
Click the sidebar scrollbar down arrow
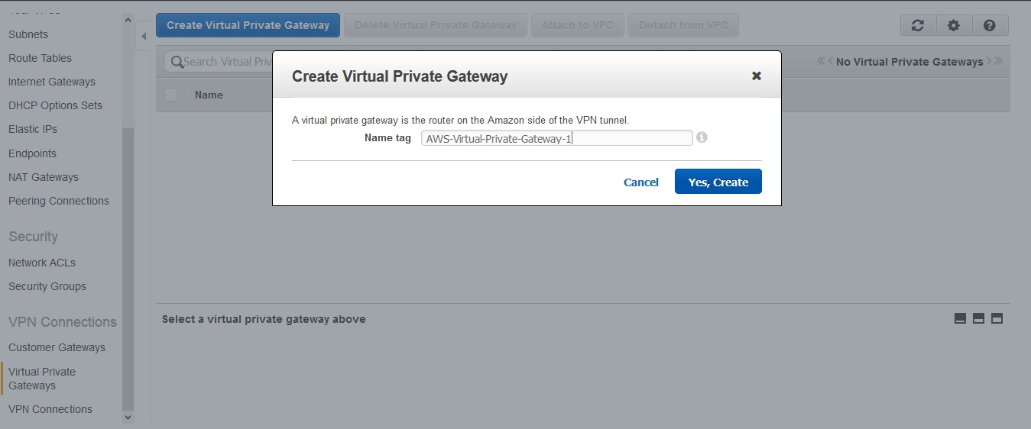128,417
